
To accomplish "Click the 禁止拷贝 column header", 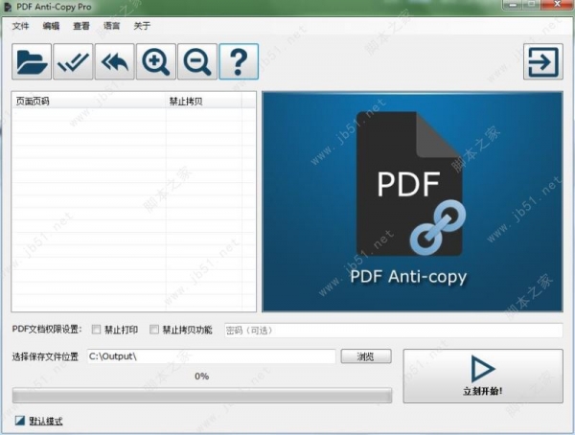I will tap(204, 101).
